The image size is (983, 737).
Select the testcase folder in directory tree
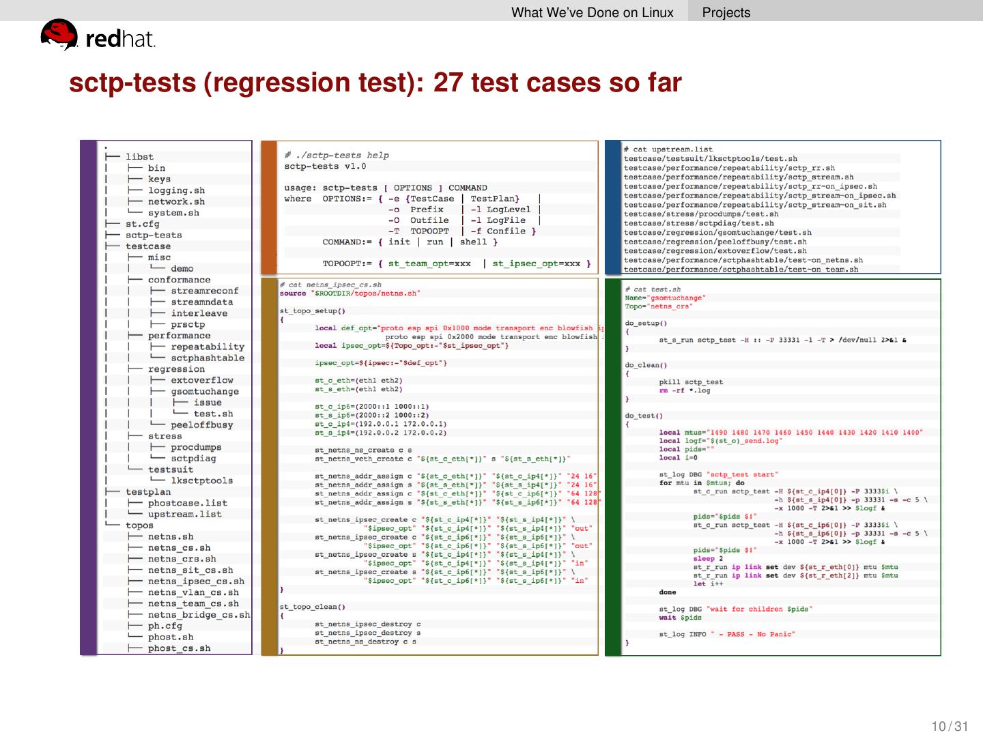tap(148, 246)
